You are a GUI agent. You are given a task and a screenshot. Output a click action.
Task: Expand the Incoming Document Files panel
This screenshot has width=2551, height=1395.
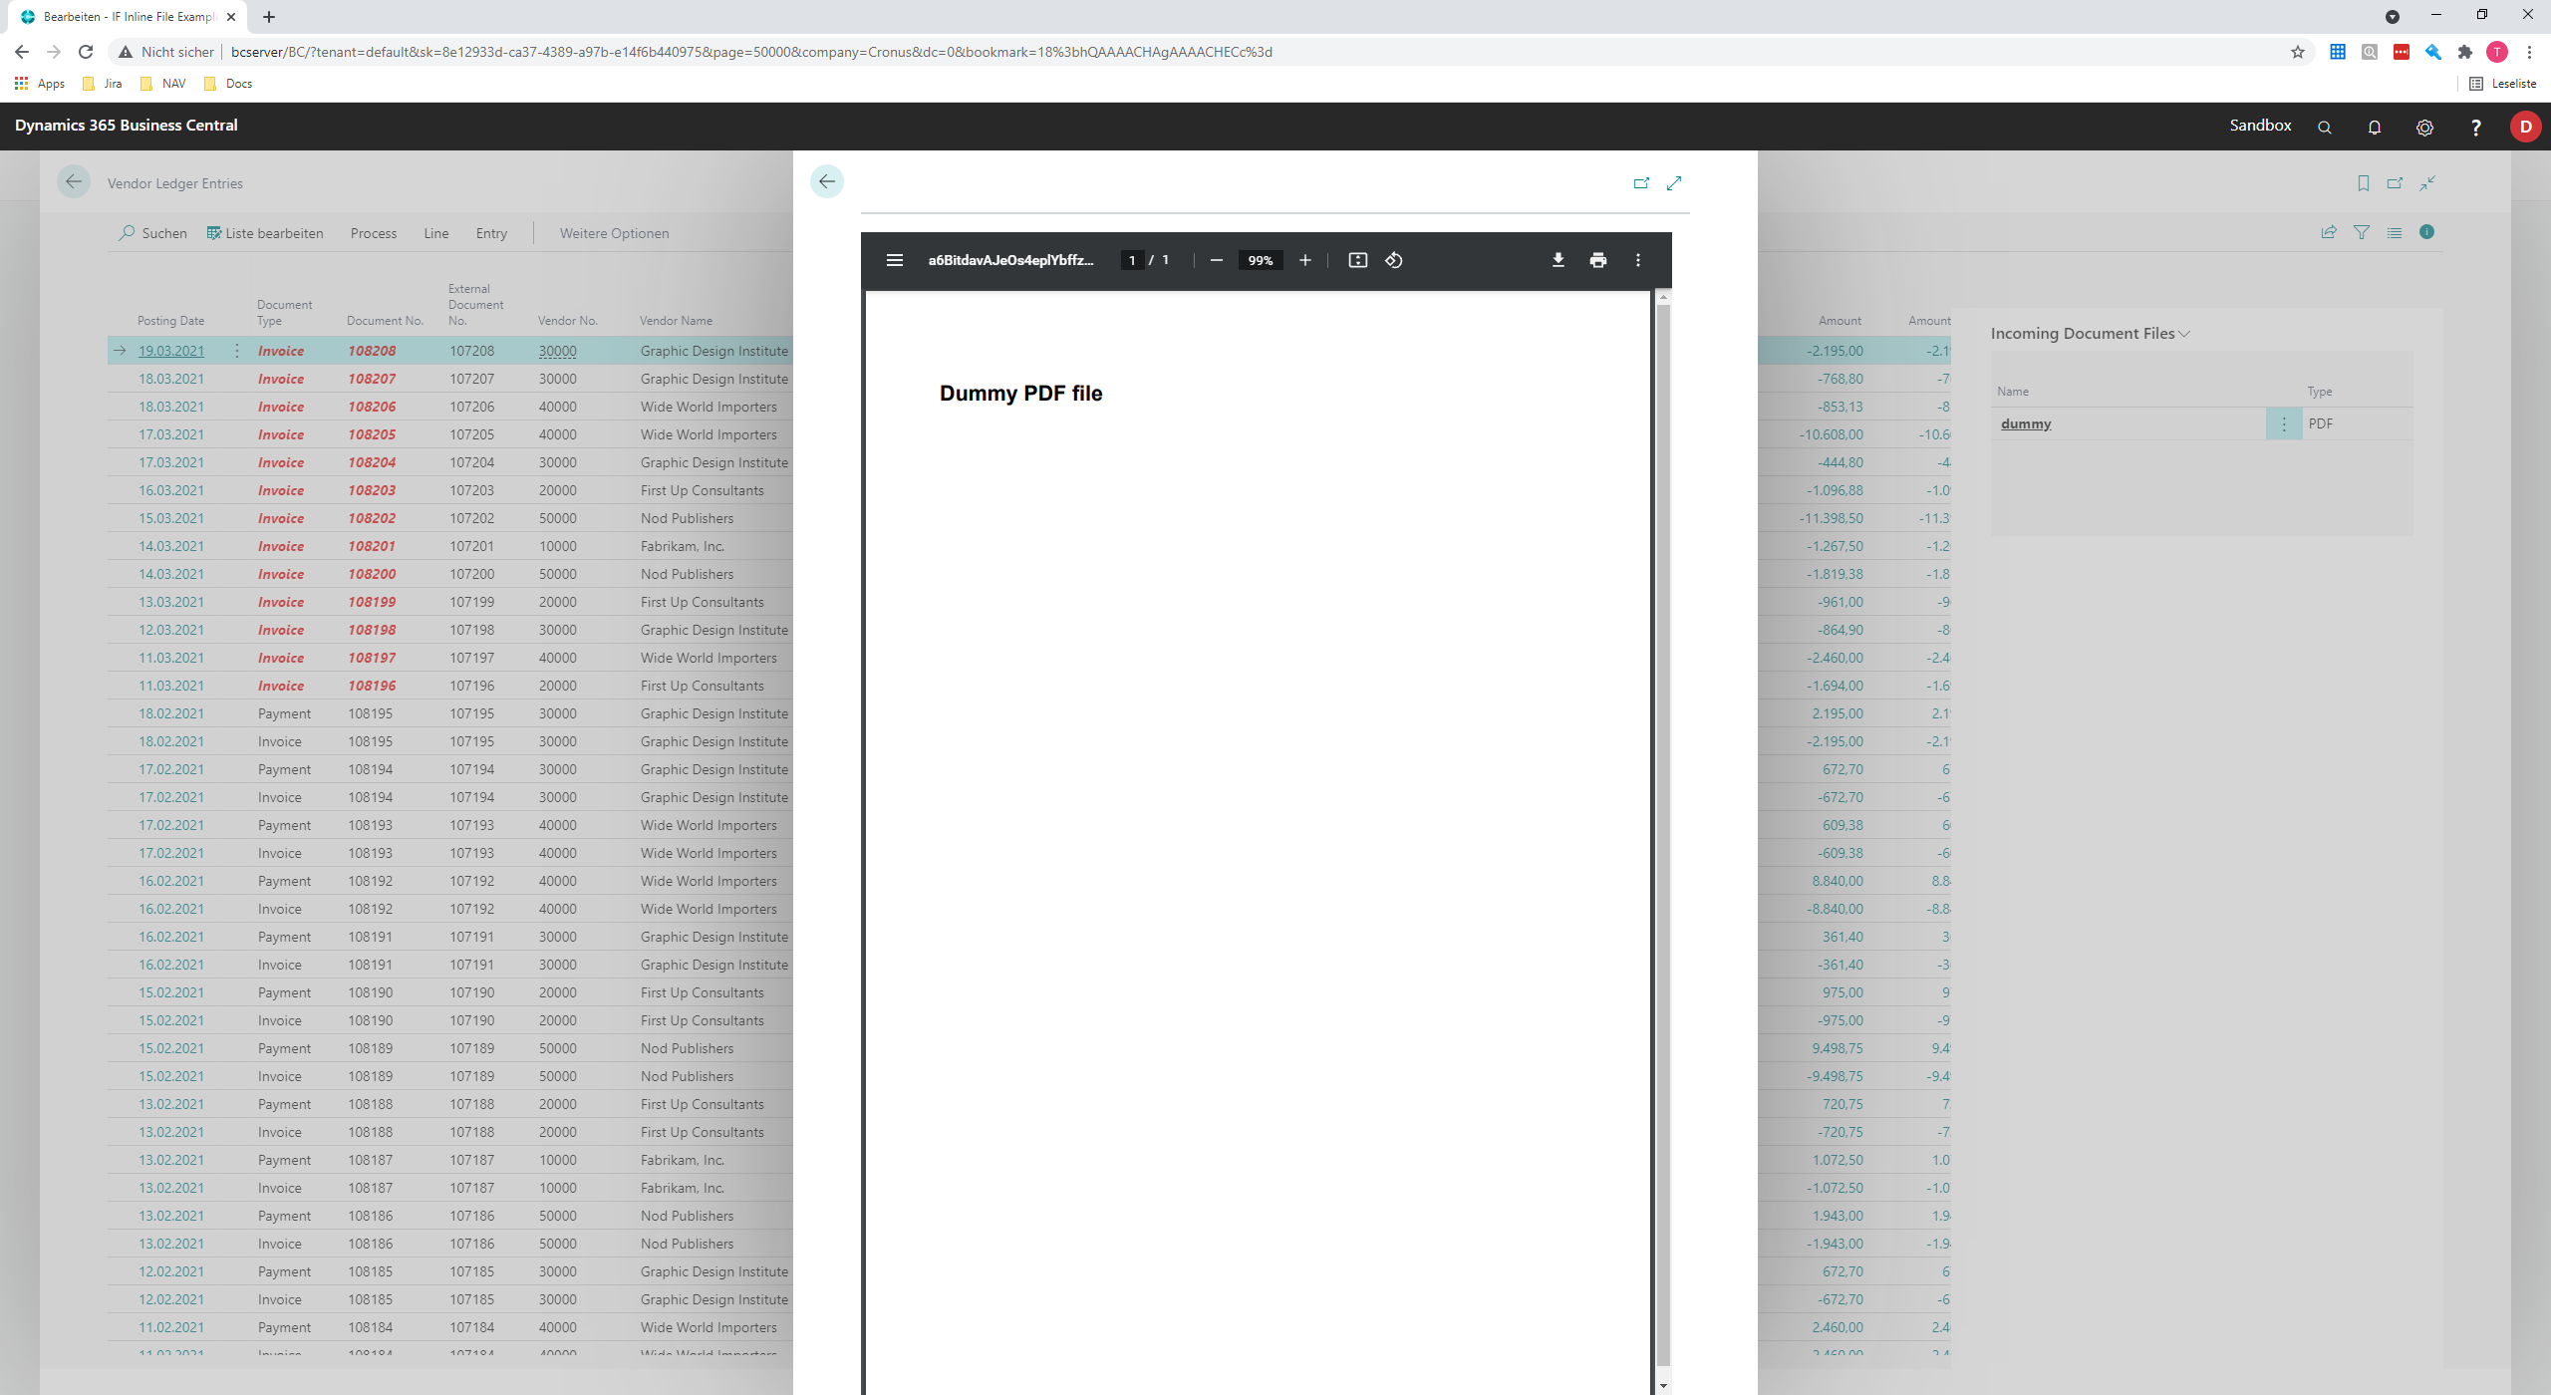pyautogui.click(x=2185, y=333)
